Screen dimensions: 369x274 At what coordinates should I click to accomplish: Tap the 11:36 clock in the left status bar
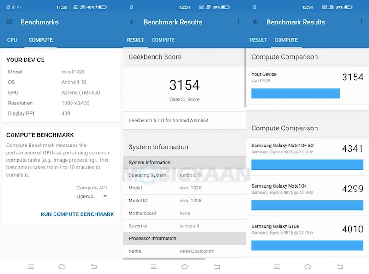(61, 7)
